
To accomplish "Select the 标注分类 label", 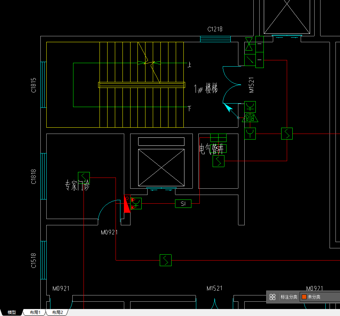I will (x=289, y=297).
